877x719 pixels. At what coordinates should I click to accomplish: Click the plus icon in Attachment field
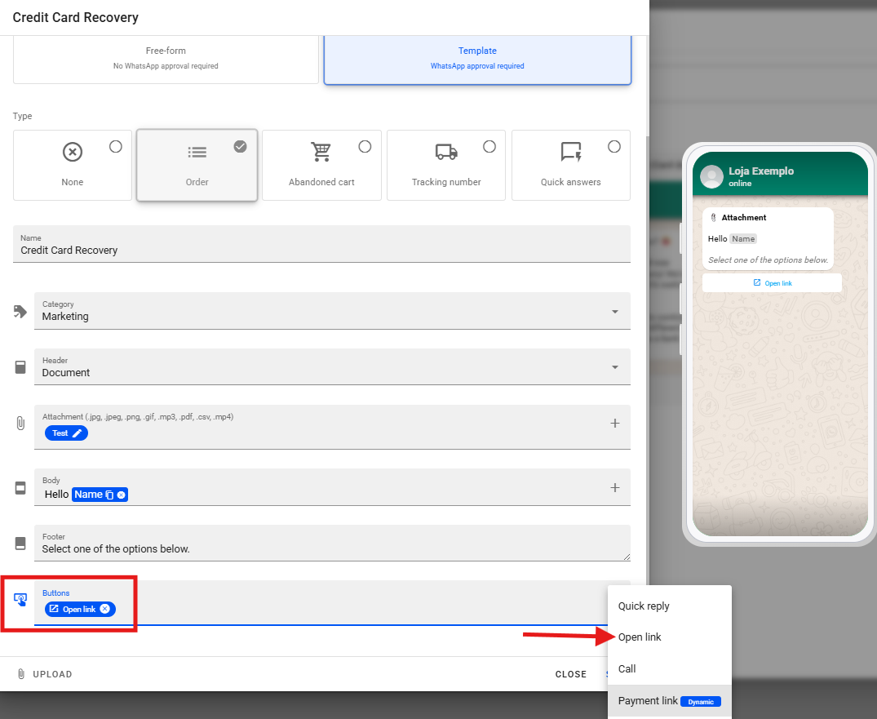pos(615,423)
